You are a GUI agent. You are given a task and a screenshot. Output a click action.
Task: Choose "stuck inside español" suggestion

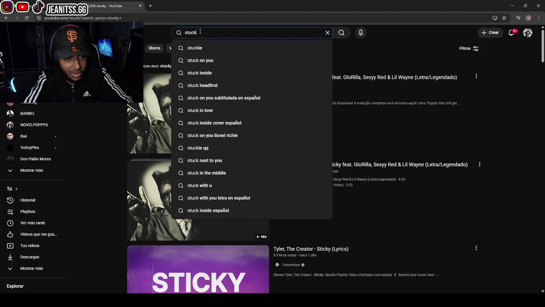coord(252,210)
